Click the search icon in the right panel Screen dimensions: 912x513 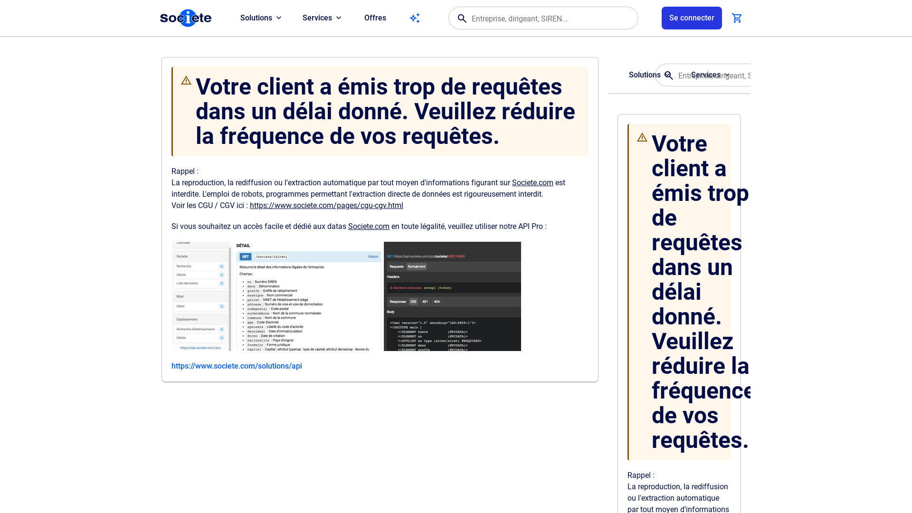click(669, 76)
